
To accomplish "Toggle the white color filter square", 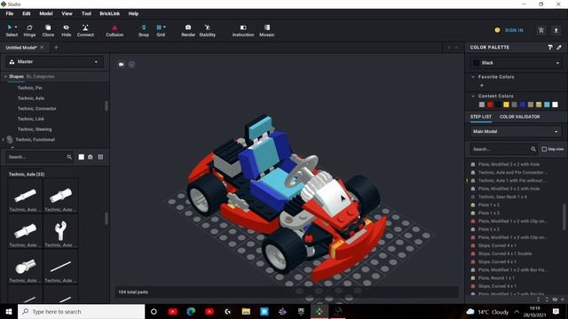I will click(81, 157).
